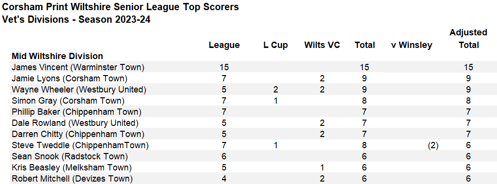Click the League column header
The image size is (497, 184).
point(224,46)
